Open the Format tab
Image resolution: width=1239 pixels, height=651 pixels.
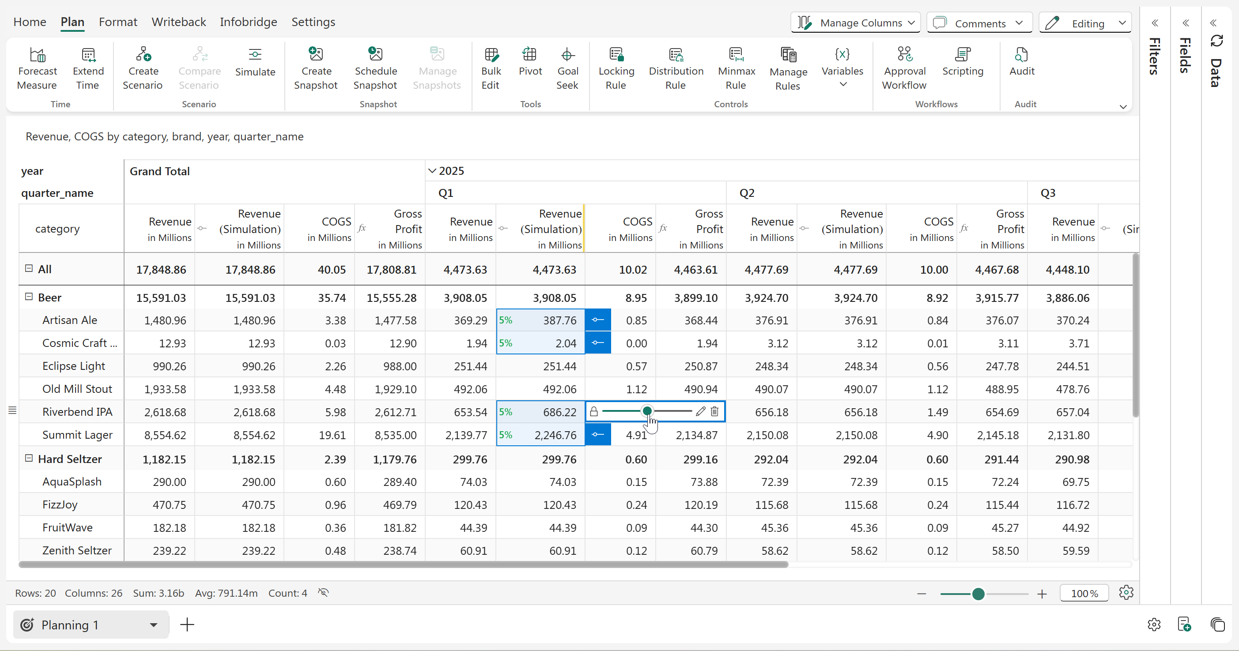click(118, 22)
